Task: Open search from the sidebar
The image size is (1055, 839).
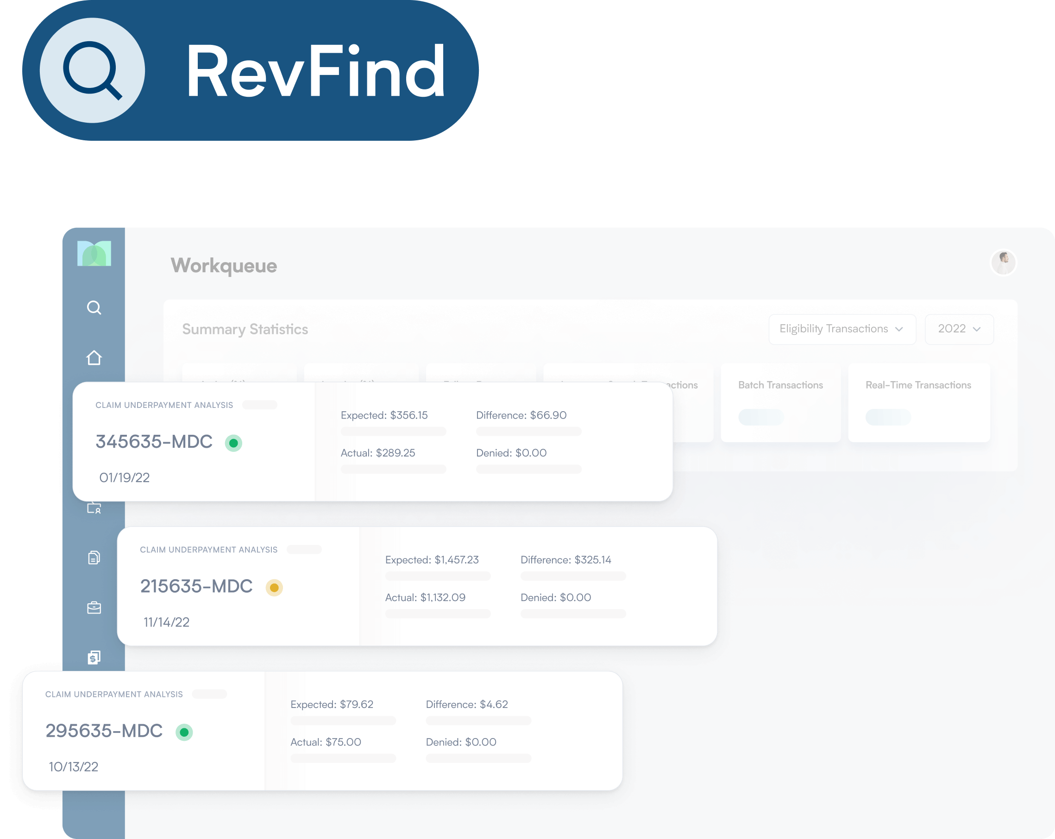Action: pos(94,308)
